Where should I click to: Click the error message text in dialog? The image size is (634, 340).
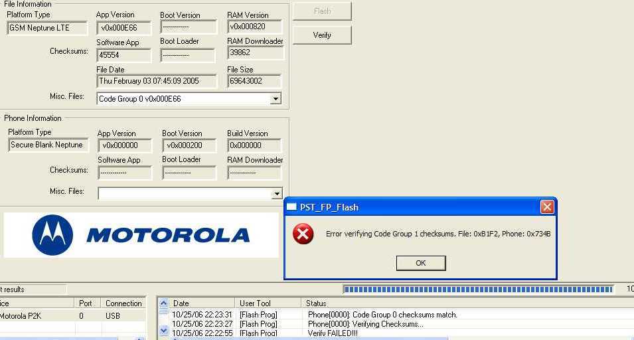click(x=438, y=234)
